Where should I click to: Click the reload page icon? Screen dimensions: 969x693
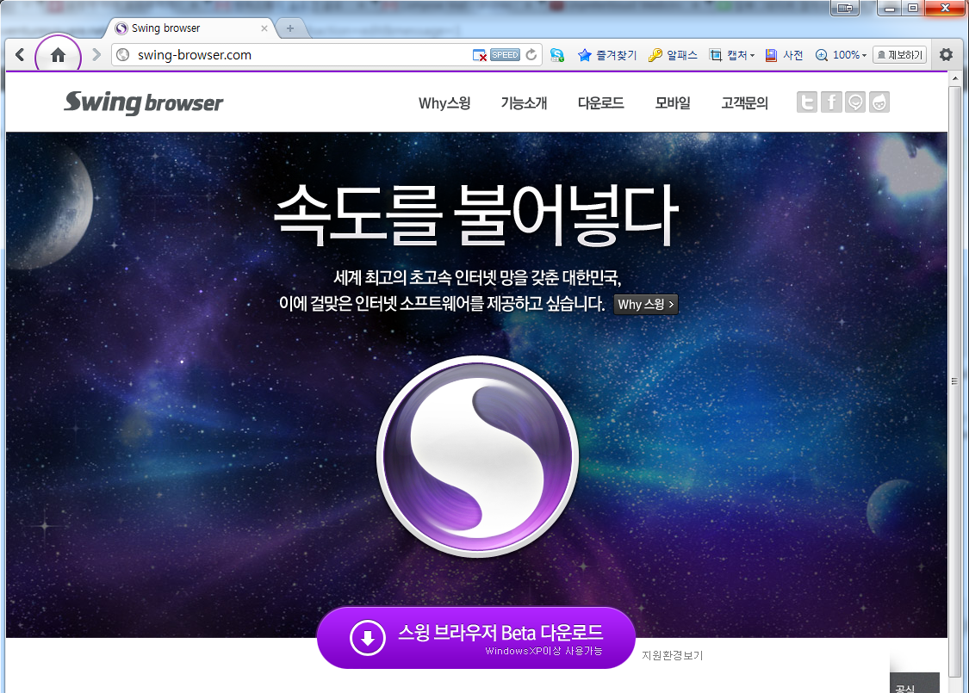531,55
